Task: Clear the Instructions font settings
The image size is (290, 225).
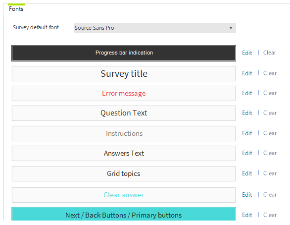Action: pyautogui.click(x=270, y=133)
